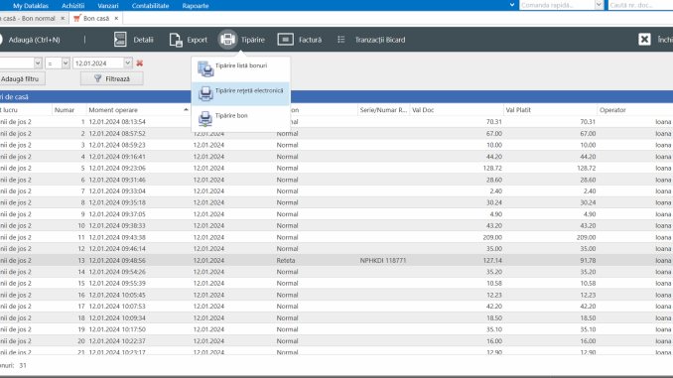Image resolution: width=673 pixels, height=378 pixels.
Task: Sort by the Numar column header
Action: point(69,110)
